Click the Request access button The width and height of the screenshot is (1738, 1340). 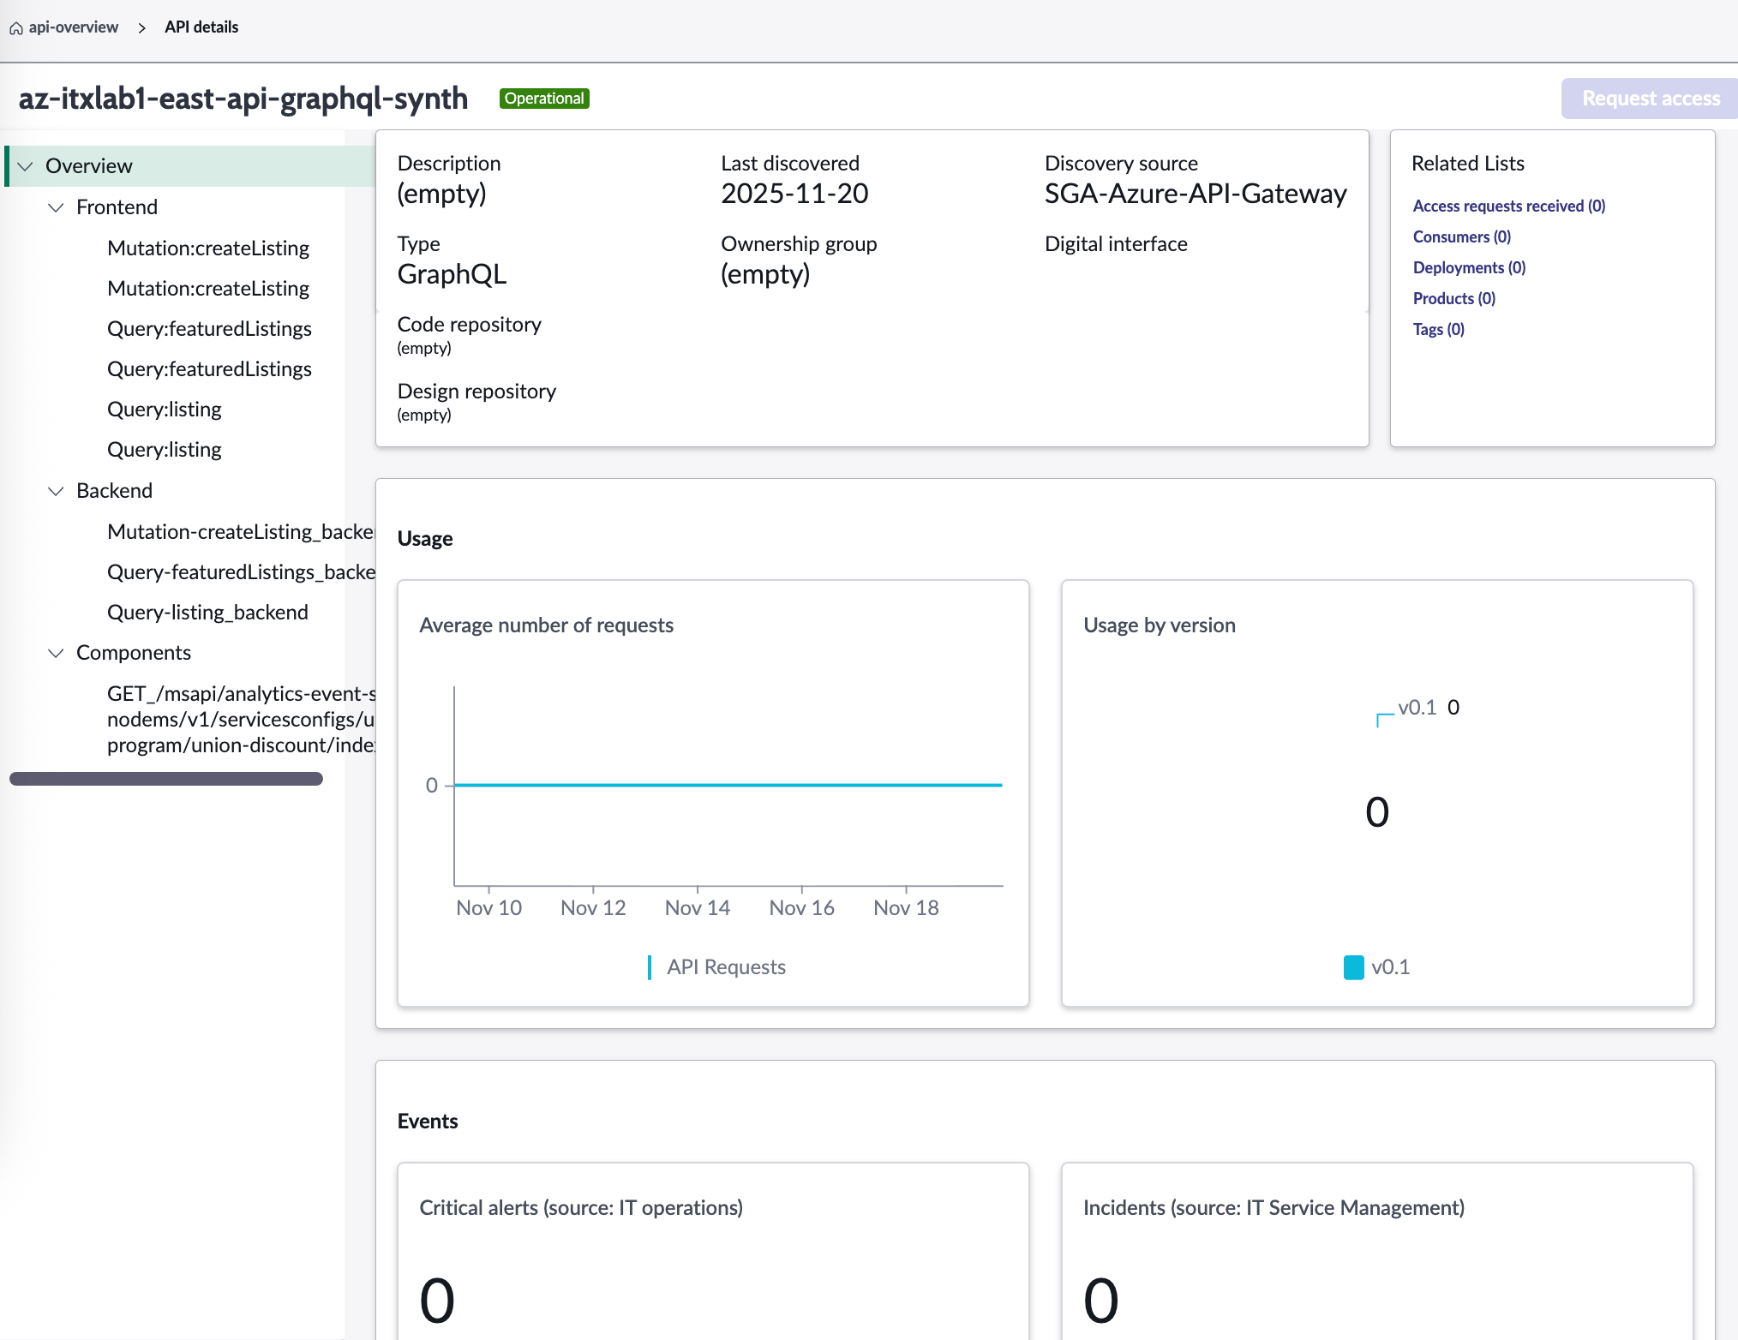pyautogui.click(x=1651, y=99)
